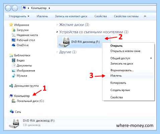Click the Изображения library icon
The image size is (160, 134).
(x=14, y=71)
